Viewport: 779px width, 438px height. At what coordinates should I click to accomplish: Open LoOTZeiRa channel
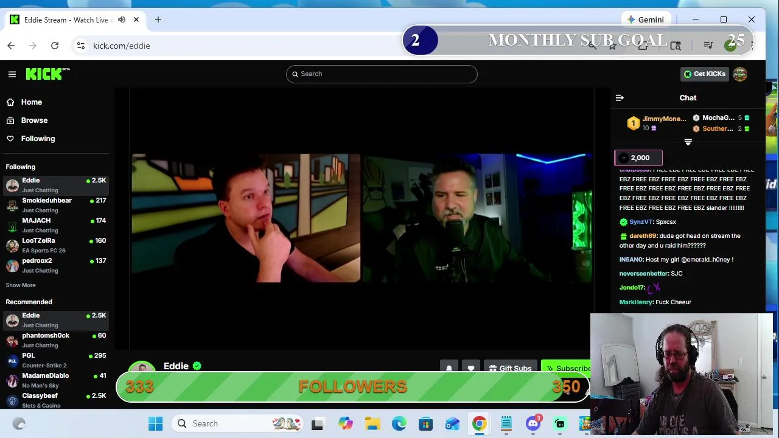tap(56, 245)
